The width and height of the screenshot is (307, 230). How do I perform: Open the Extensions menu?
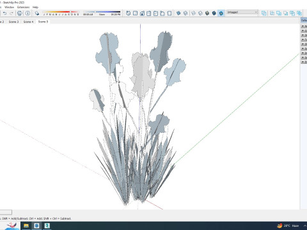(x=23, y=7)
